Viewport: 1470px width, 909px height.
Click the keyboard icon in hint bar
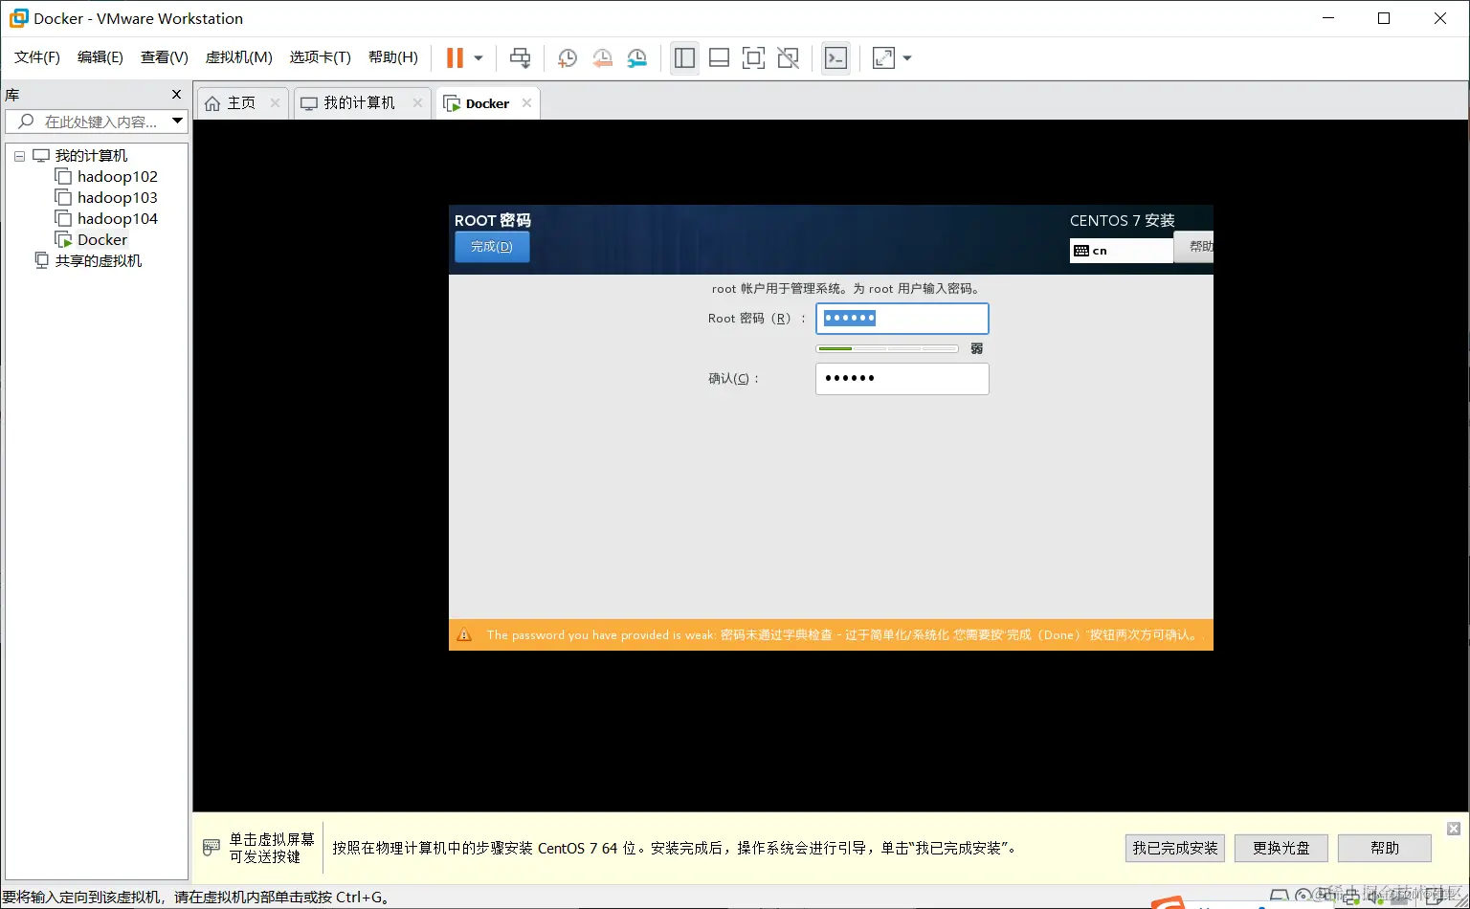pos(212,848)
